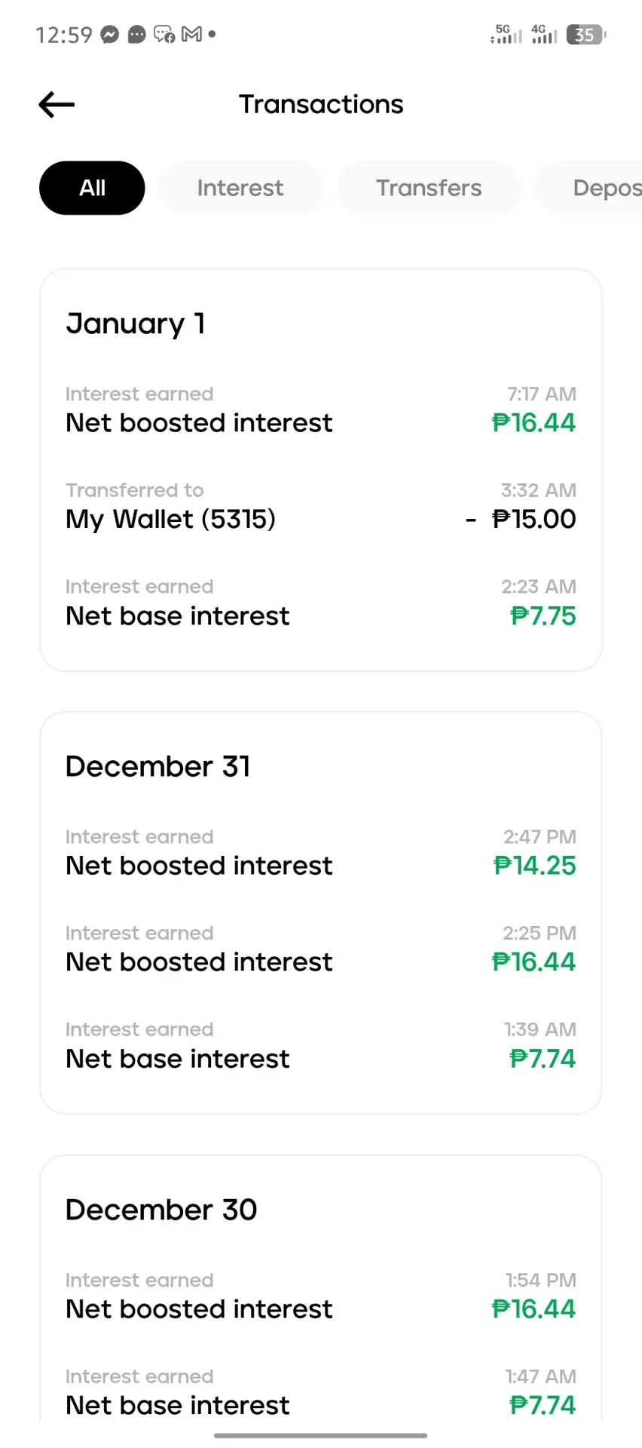This screenshot has width=642, height=1448.
Task: Switch to the Interest filter tab
Action: (240, 188)
